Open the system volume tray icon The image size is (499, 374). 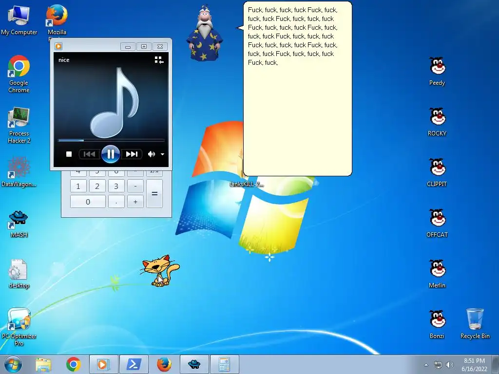click(x=450, y=365)
